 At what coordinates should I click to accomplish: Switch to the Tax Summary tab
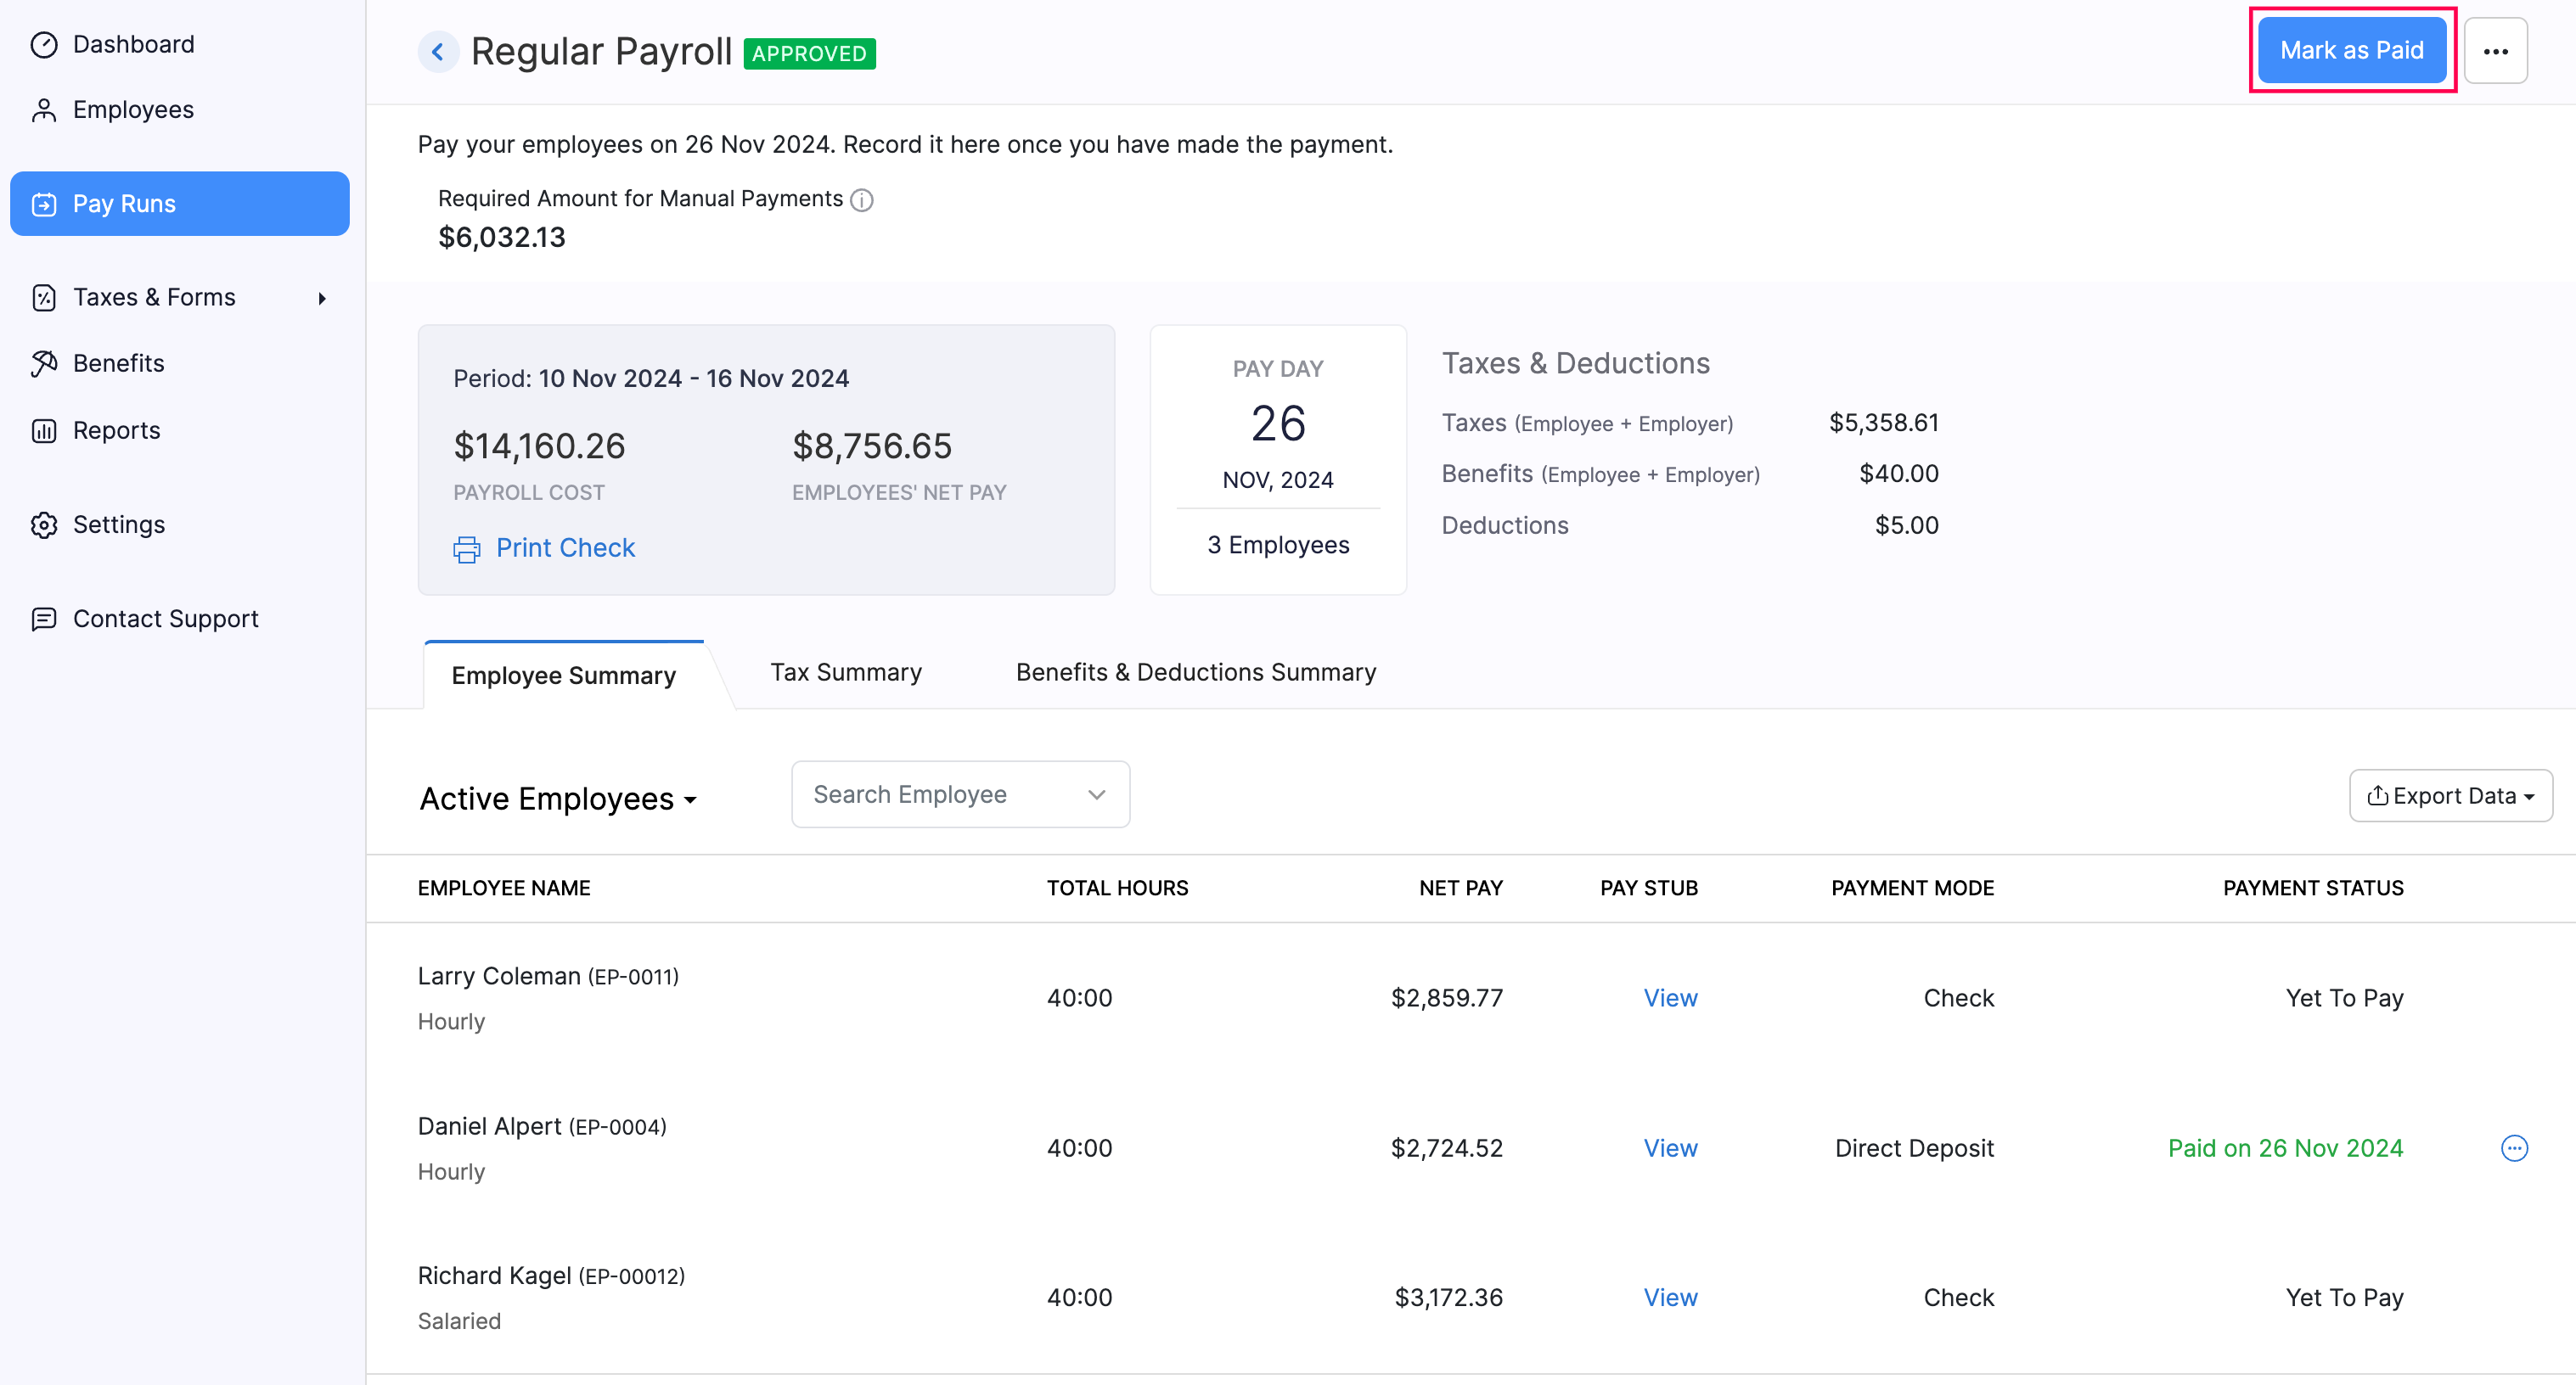tap(846, 671)
